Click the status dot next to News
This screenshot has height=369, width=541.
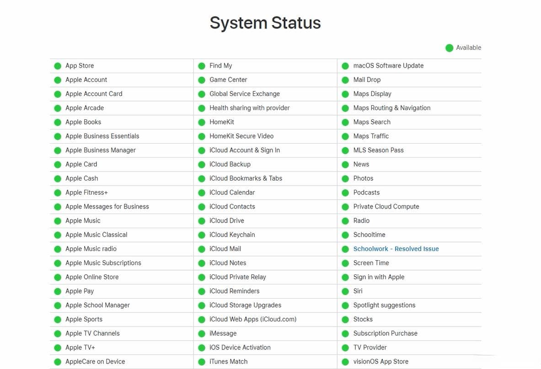(345, 165)
